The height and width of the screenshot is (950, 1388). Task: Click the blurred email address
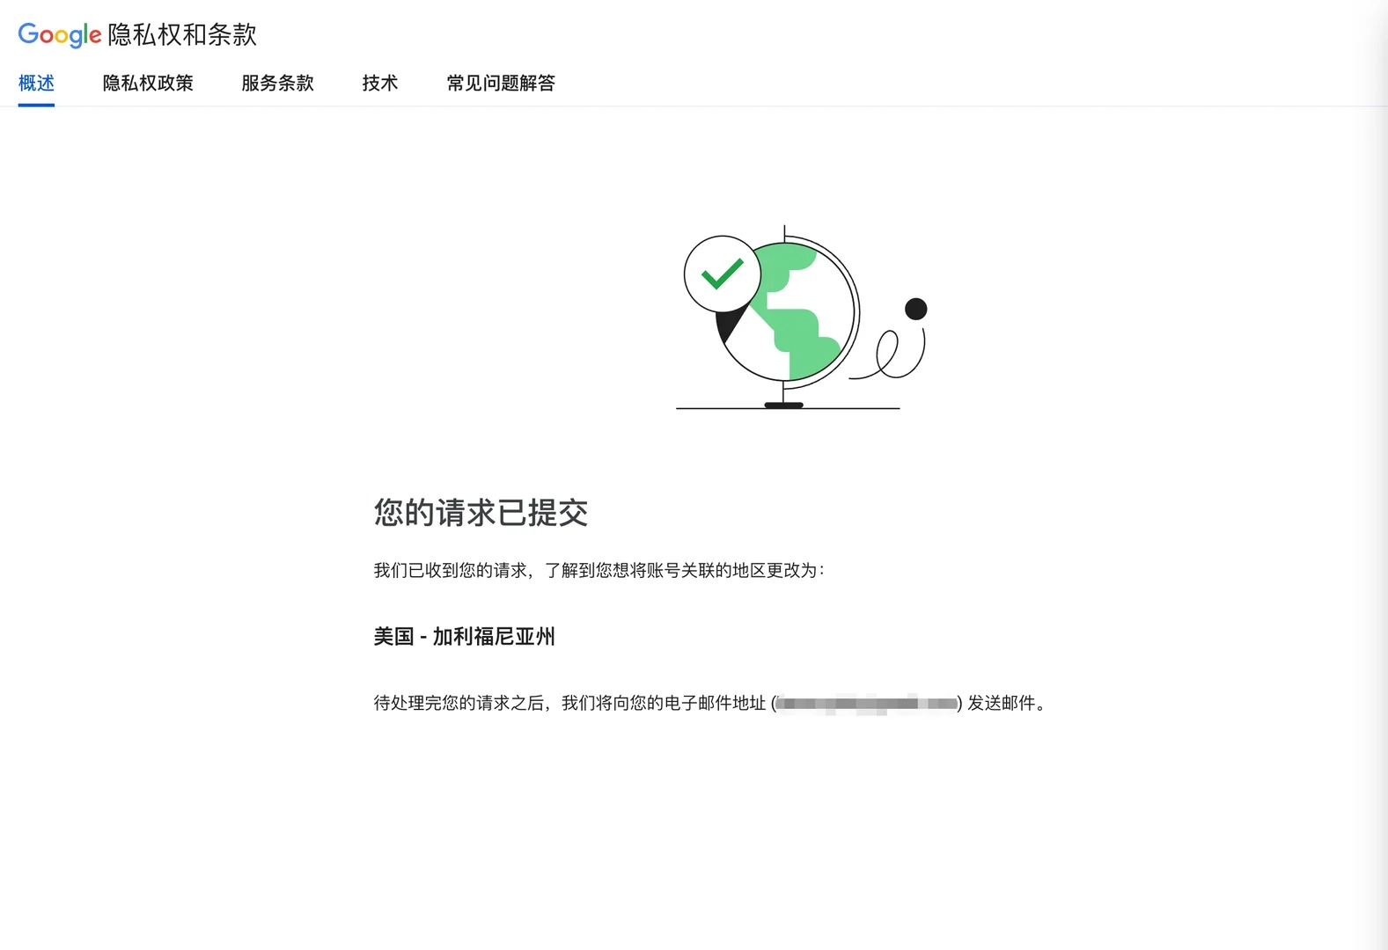[867, 703]
